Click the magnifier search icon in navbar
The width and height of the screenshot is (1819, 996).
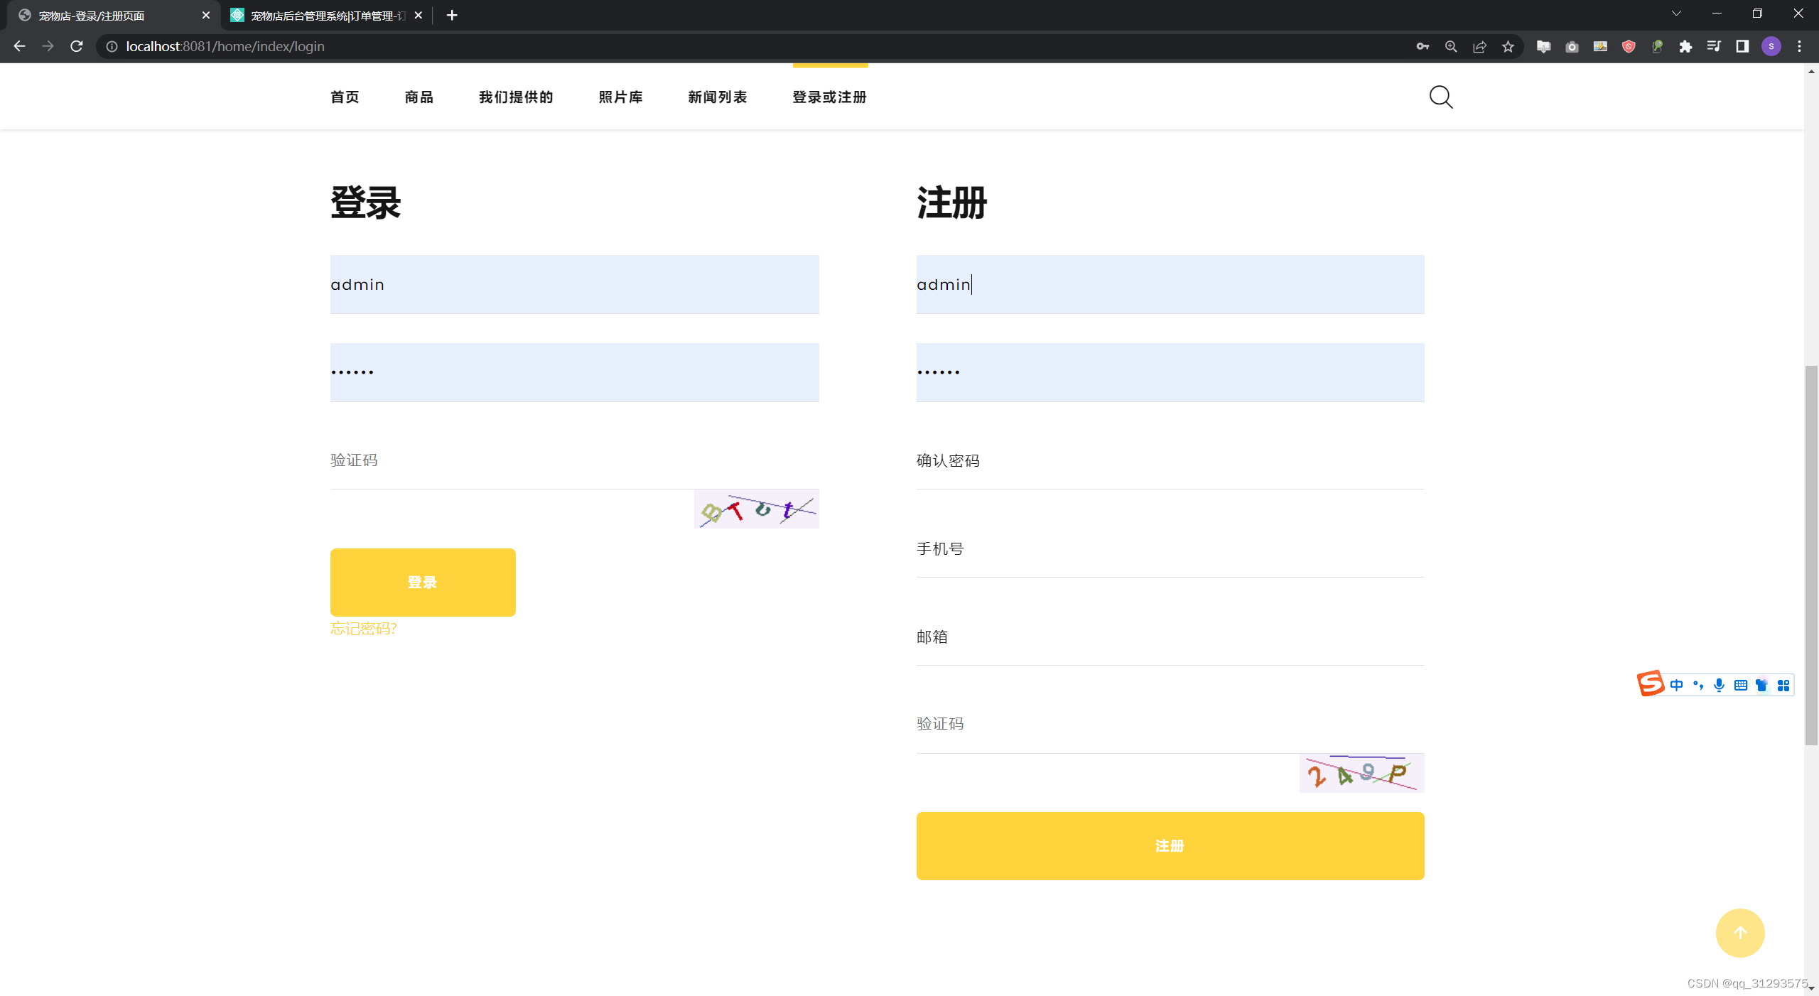[1440, 97]
